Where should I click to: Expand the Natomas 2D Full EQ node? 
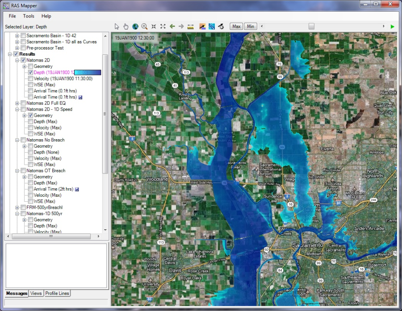17,103
